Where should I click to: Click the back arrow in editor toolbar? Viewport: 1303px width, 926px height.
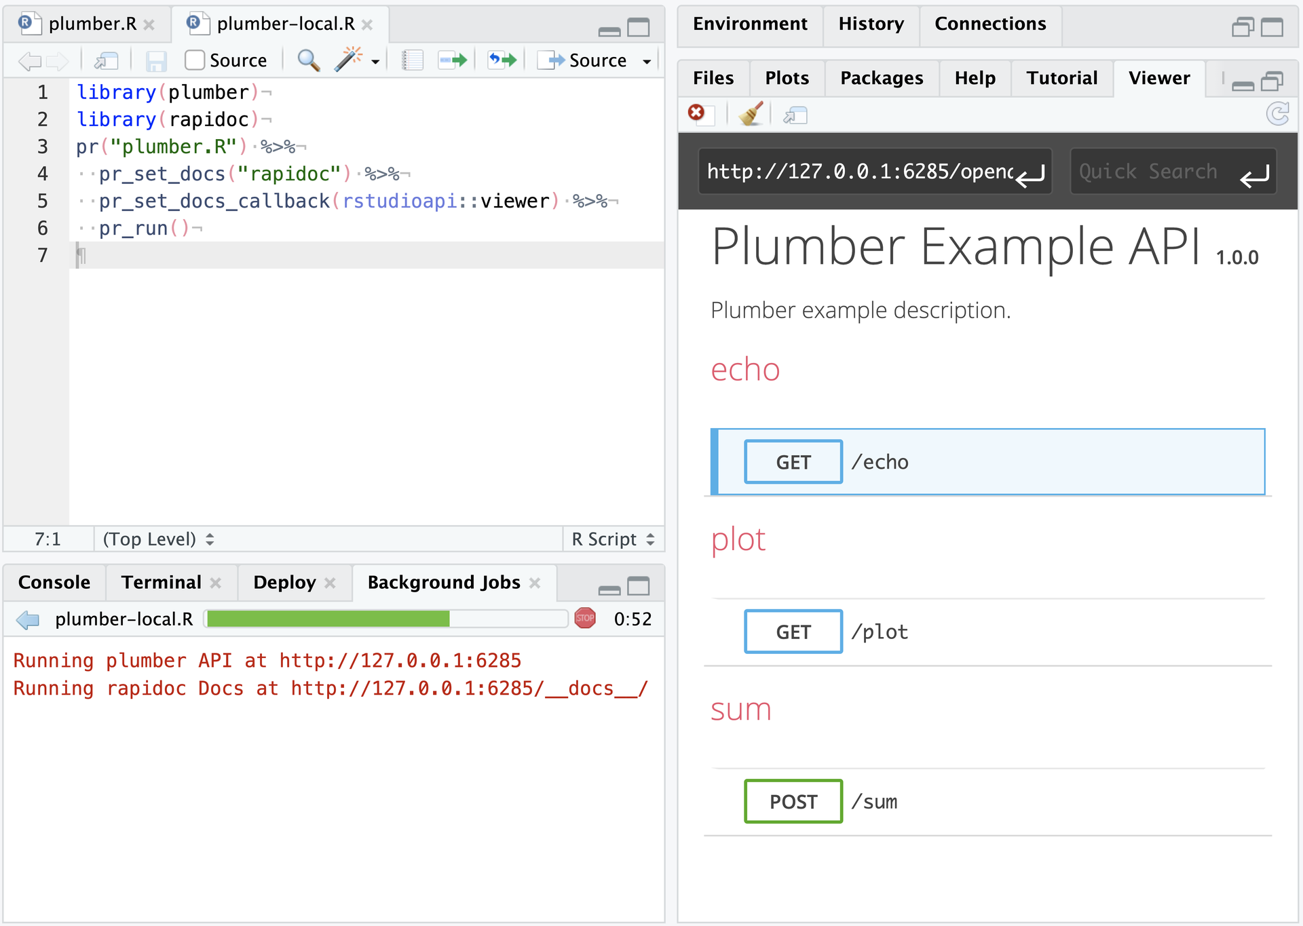pos(29,61)
